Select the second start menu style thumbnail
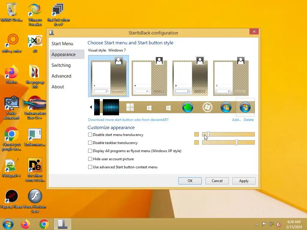This screenshot has width=307, height=230. click(x=149, y=76)
